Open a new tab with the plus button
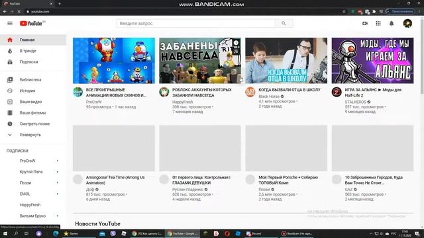 point(60,4)
